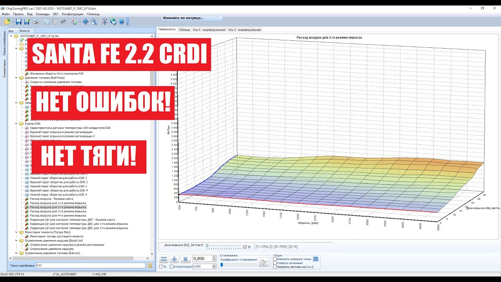Image resolution: width=501 pixels, height=282 pixels.
Task: Tick the 'относительно' checkbox
Action: 172,267
